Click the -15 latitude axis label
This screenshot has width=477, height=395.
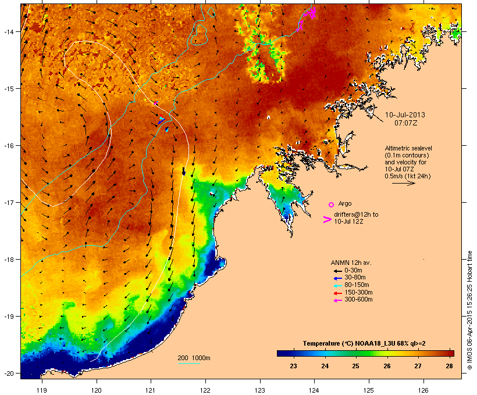(x=8, y=89)
